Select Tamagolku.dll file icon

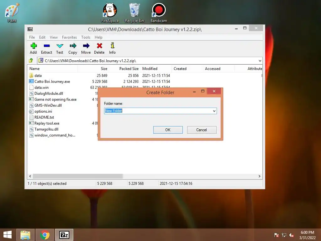[31, 129]
